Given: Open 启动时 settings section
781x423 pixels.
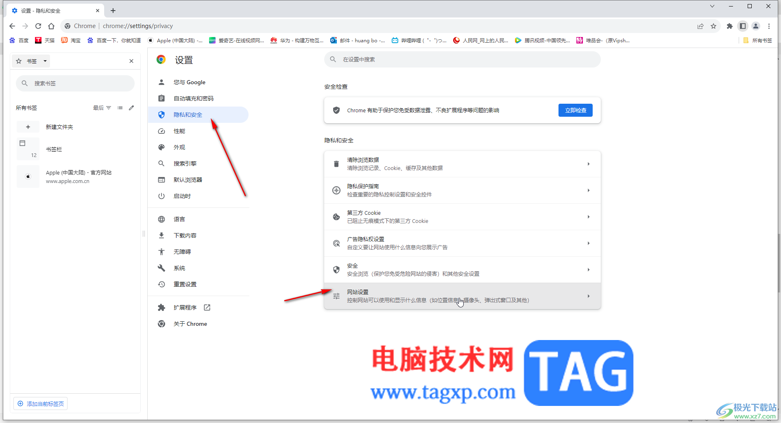Looking at the screenshot, I should coord(198,196).
